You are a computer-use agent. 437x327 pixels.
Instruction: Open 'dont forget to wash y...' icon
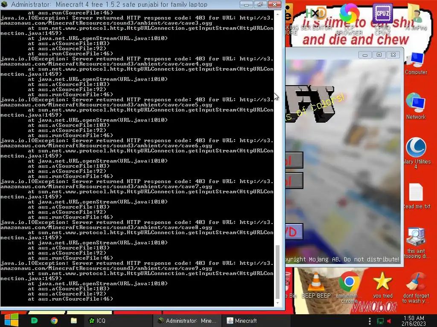pos(416,288)
